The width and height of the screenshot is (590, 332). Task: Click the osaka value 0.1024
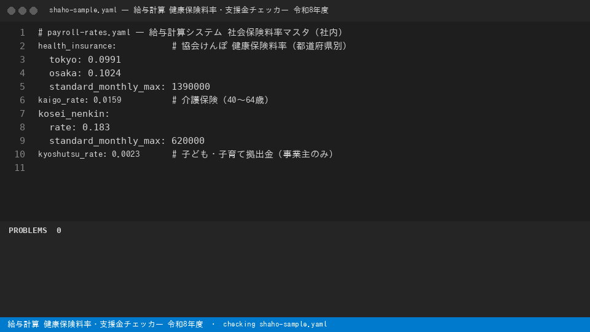[104, 73]
